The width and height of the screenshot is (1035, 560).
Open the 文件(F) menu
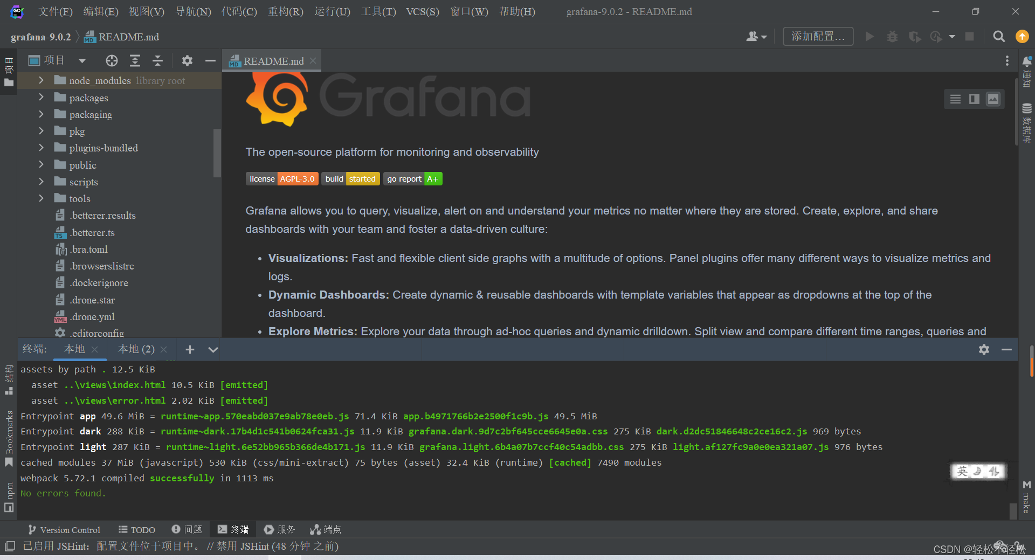pyautogui.click(x=56, y=11)
